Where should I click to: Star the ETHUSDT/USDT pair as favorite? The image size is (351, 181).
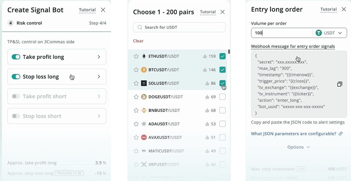point(136,56)
